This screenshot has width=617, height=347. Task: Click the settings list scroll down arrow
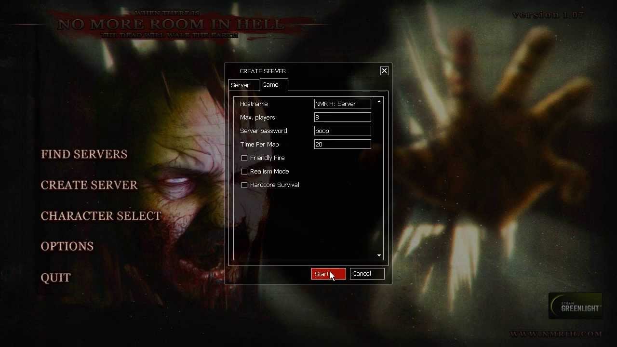click(x=379, y=255)
